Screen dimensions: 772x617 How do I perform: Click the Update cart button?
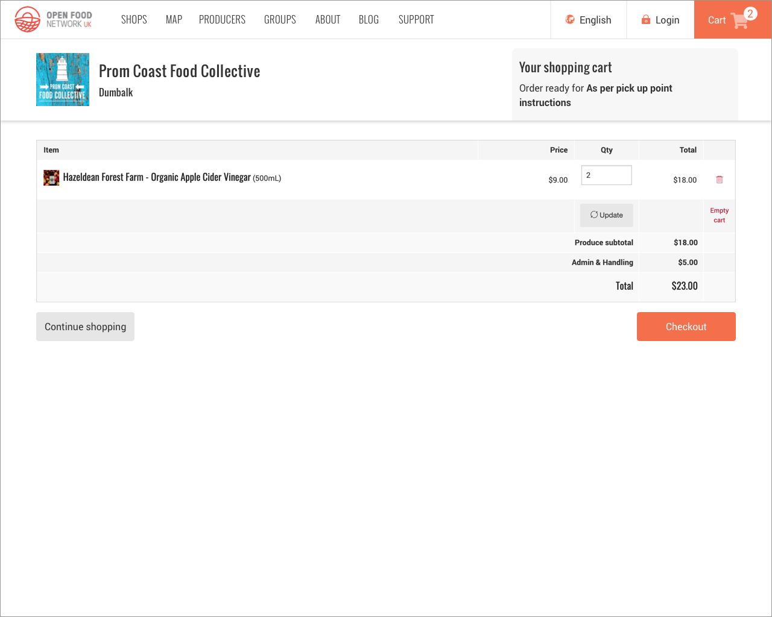[x=606, y=215]
